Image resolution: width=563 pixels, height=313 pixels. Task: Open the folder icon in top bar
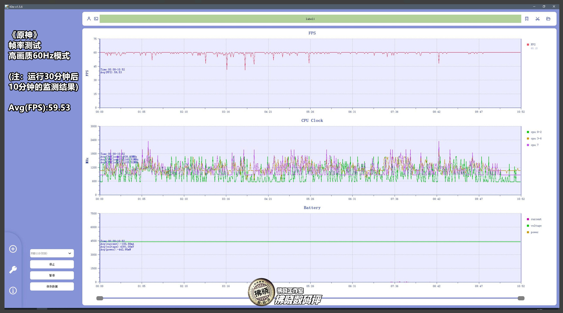click(x=548, y=19)
